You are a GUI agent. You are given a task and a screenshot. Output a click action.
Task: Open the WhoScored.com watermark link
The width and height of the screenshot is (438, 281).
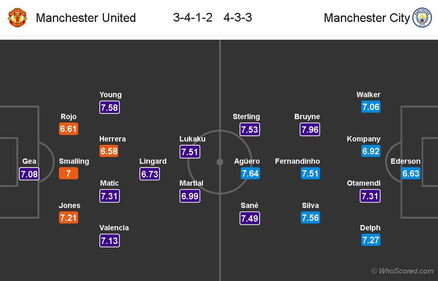[x=402, y=271]
